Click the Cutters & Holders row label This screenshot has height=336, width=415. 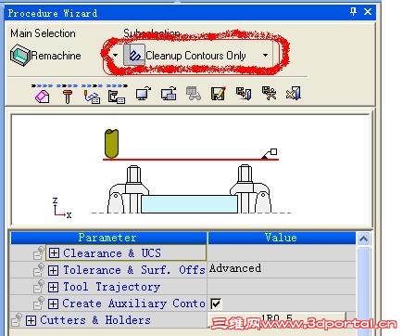click(x=95, y=320)
